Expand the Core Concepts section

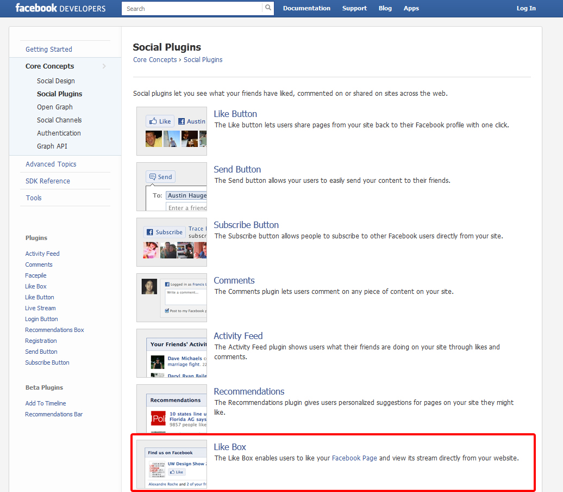pyautogui.click(x=49, y=66)
